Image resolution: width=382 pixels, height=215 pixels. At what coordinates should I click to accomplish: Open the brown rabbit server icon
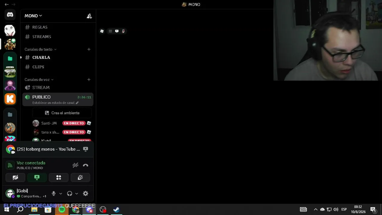(x=10, y=128)
